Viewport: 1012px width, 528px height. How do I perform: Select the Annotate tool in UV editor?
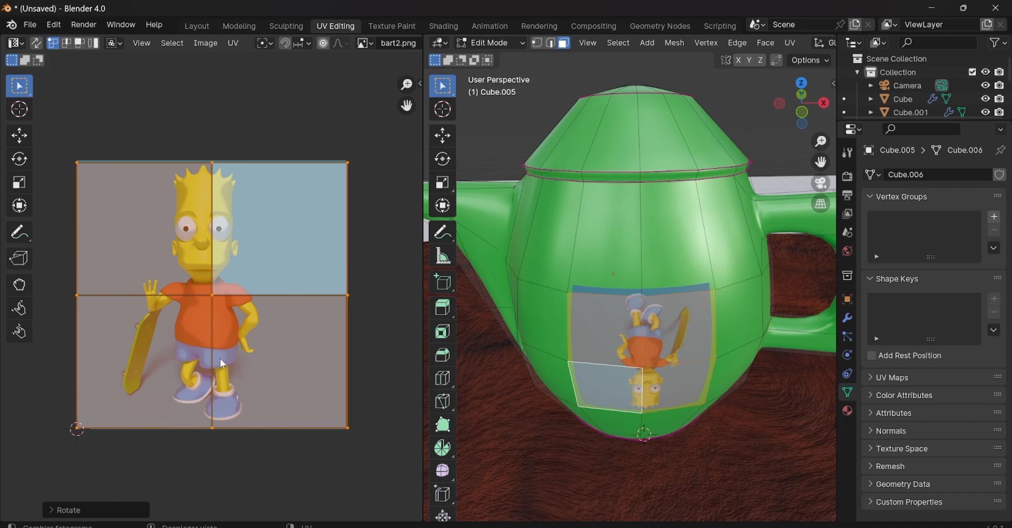(x=19, y=232)
